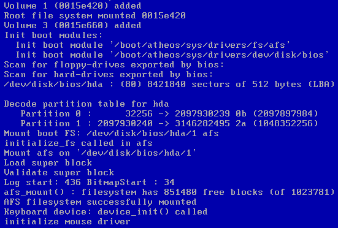Click the disk/bios driver boot module path

coord(220,55)
